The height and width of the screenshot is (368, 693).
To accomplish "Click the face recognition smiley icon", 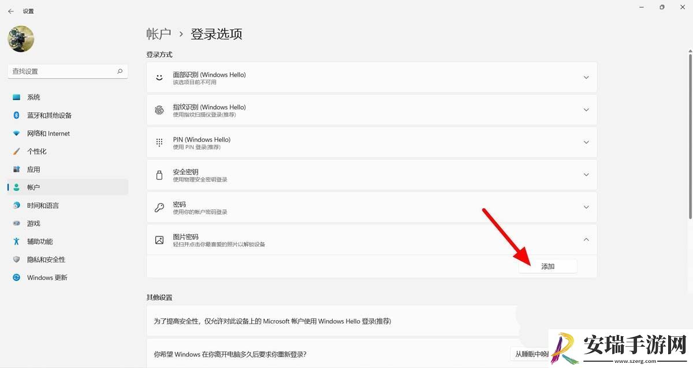I will pyautogui.click(x=159, y=77).
